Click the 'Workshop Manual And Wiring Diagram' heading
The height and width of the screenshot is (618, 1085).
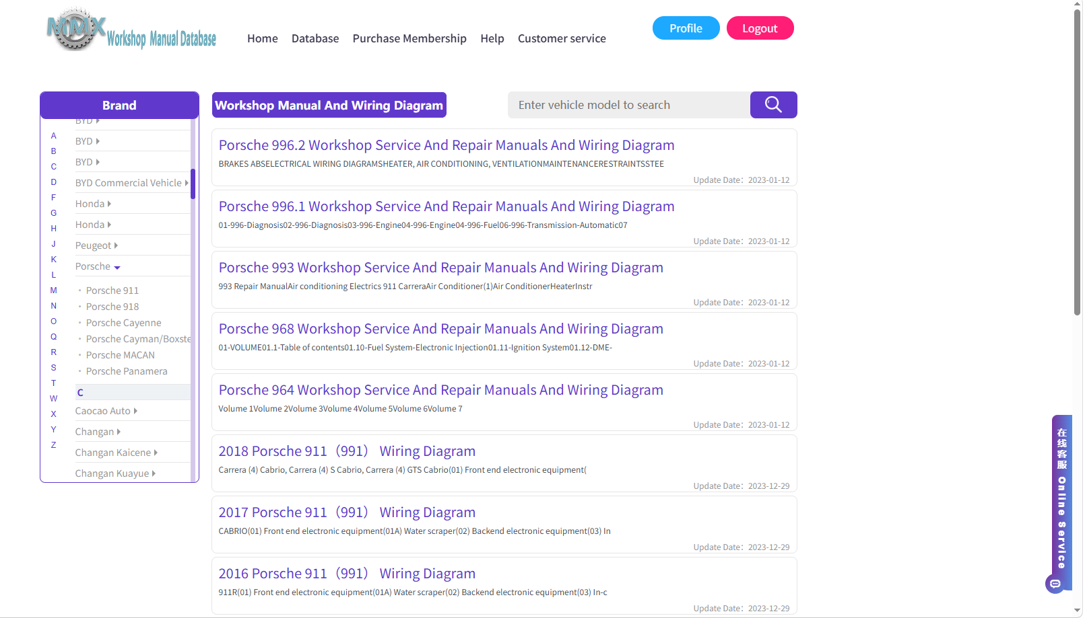(329, 105)
